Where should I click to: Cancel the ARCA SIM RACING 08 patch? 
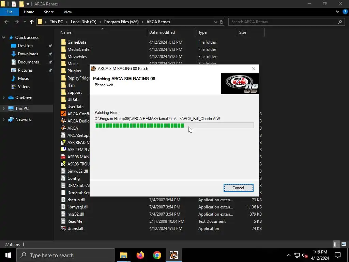click(238, 188)
